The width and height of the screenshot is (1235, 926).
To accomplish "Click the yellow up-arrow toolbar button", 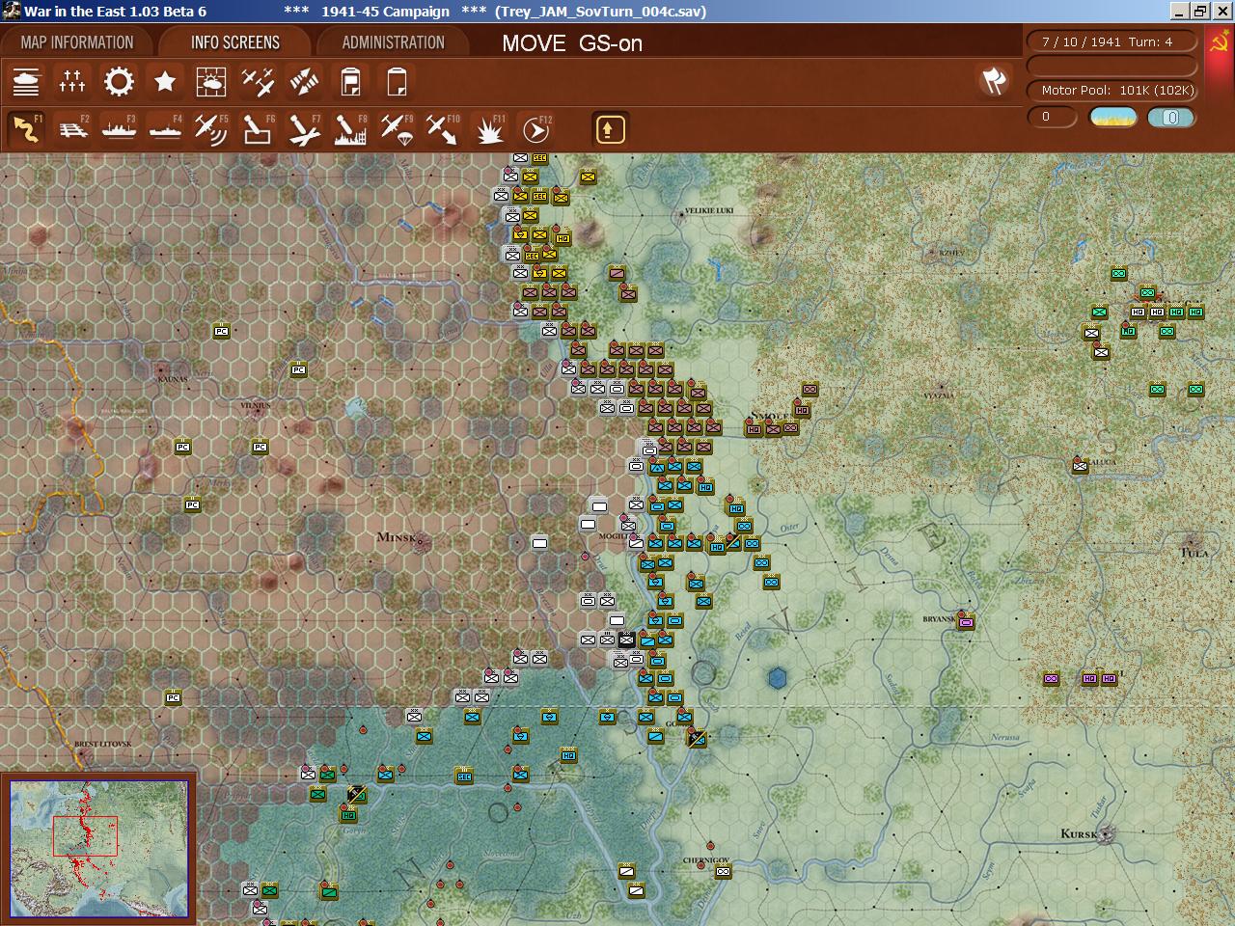I will pyautogui.click(x=610, y=129).
